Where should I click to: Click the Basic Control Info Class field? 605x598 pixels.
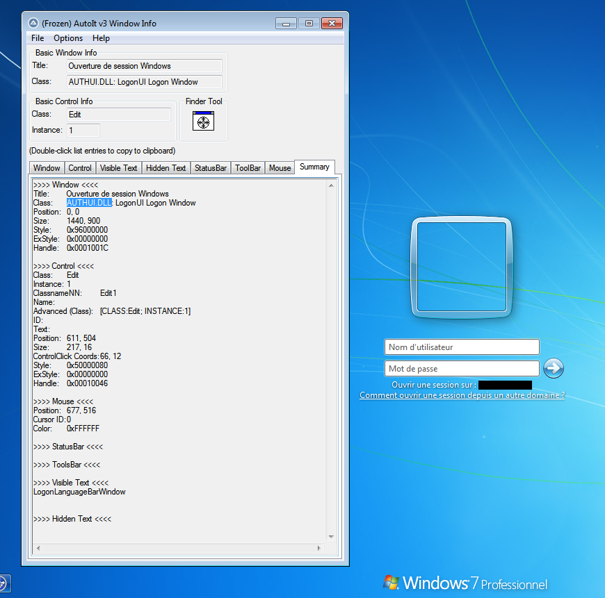tap(119, 115)
